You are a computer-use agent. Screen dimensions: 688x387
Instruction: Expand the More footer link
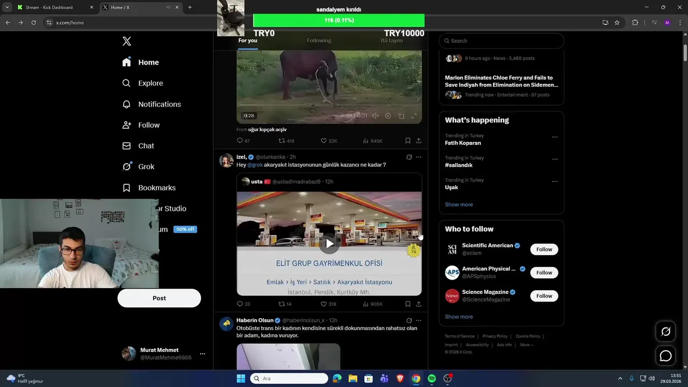click(x=527, y=345)
